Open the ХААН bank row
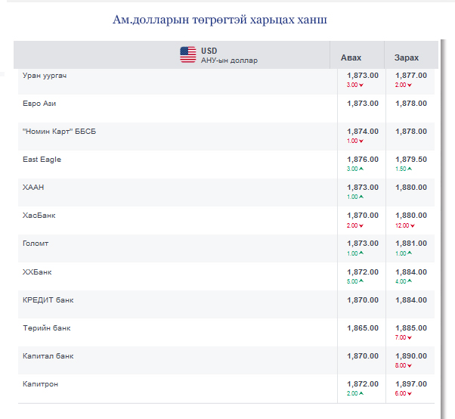The height and width of the screenshot is (419, 455). pyautogui.click(x=34, y=187)
